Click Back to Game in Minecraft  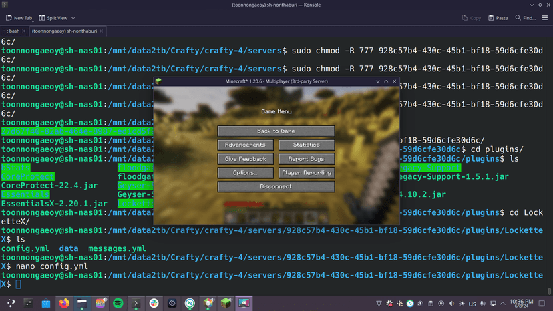point(276,131)
